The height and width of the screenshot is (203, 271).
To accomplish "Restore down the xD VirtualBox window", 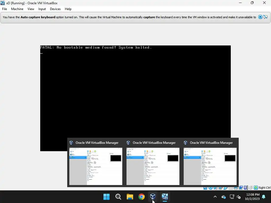I will pos(252,3).
